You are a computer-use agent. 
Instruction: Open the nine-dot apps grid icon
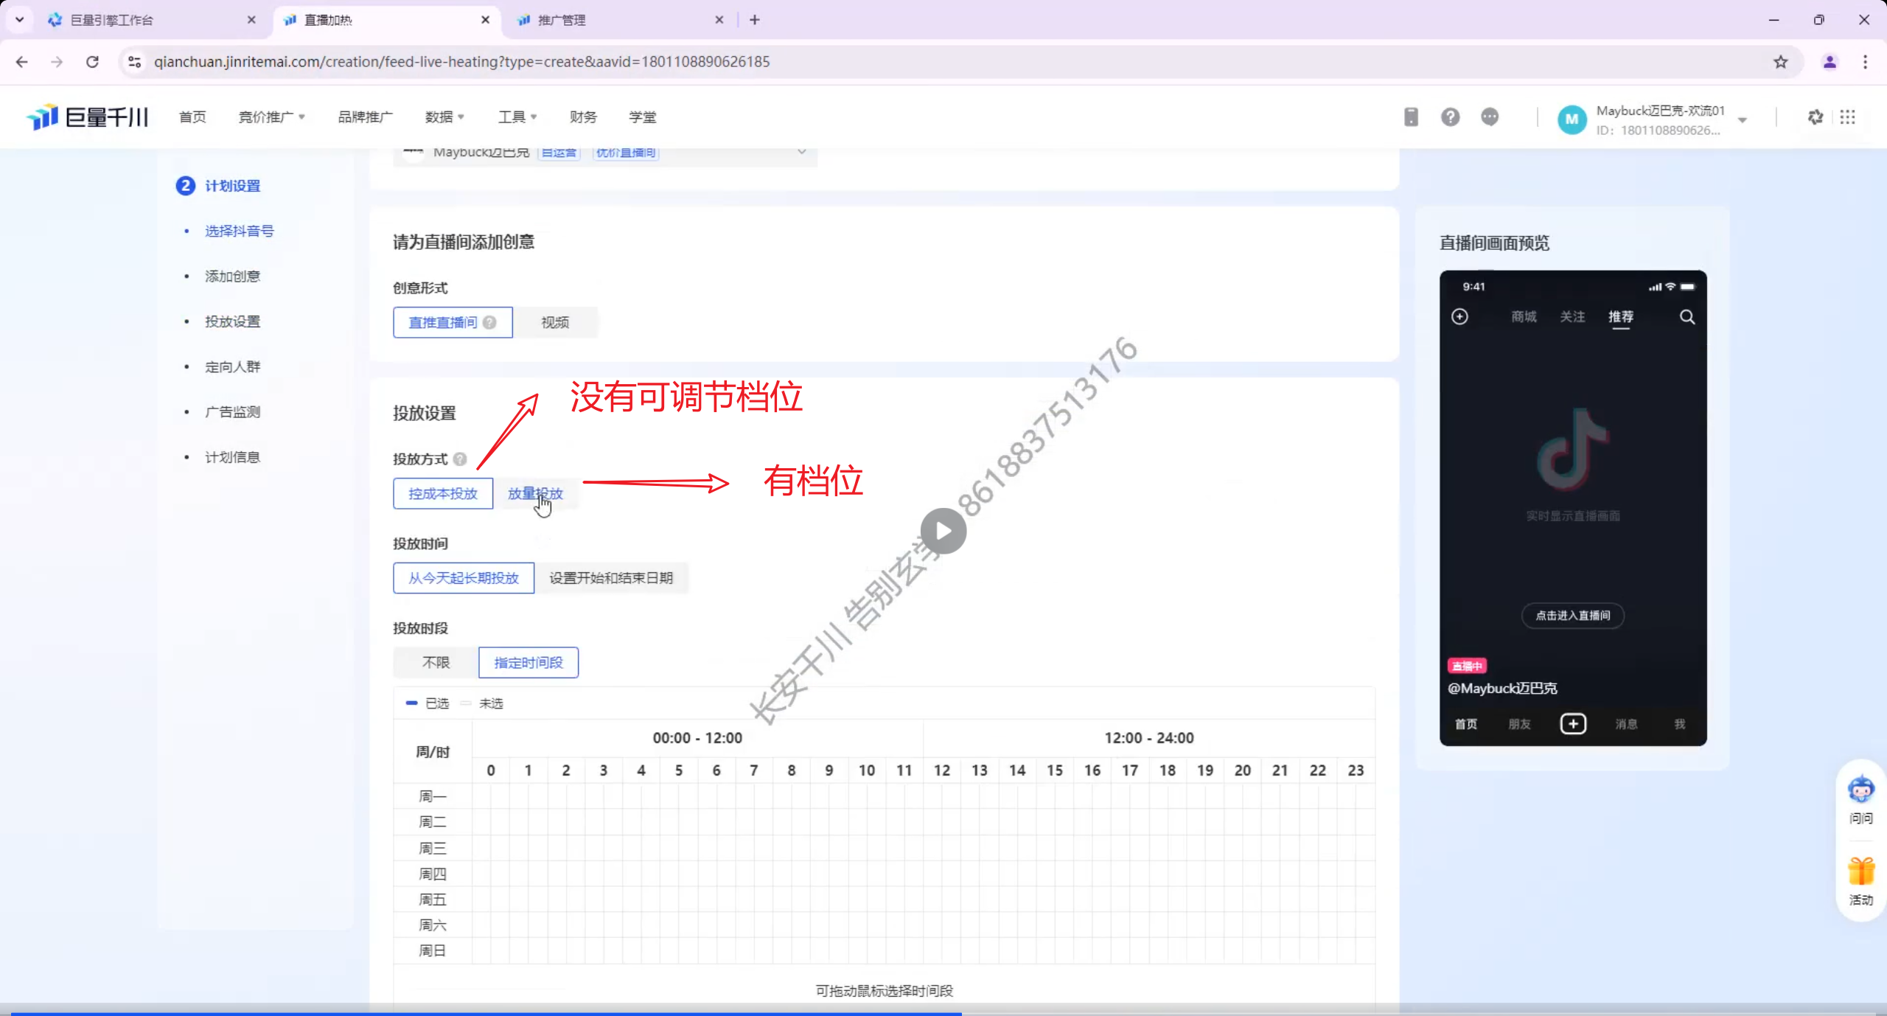[x=1847, y=117]
